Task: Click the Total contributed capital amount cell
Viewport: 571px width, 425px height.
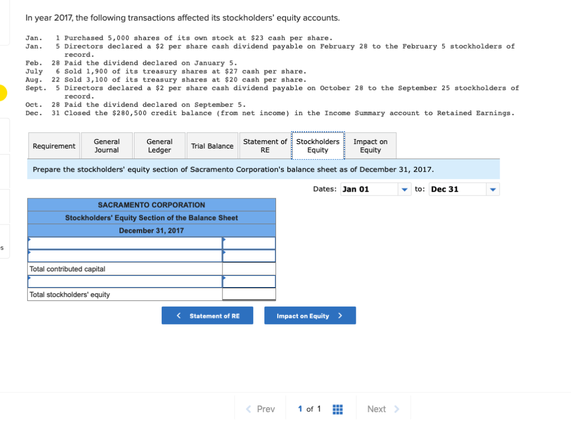Action: 249,268
